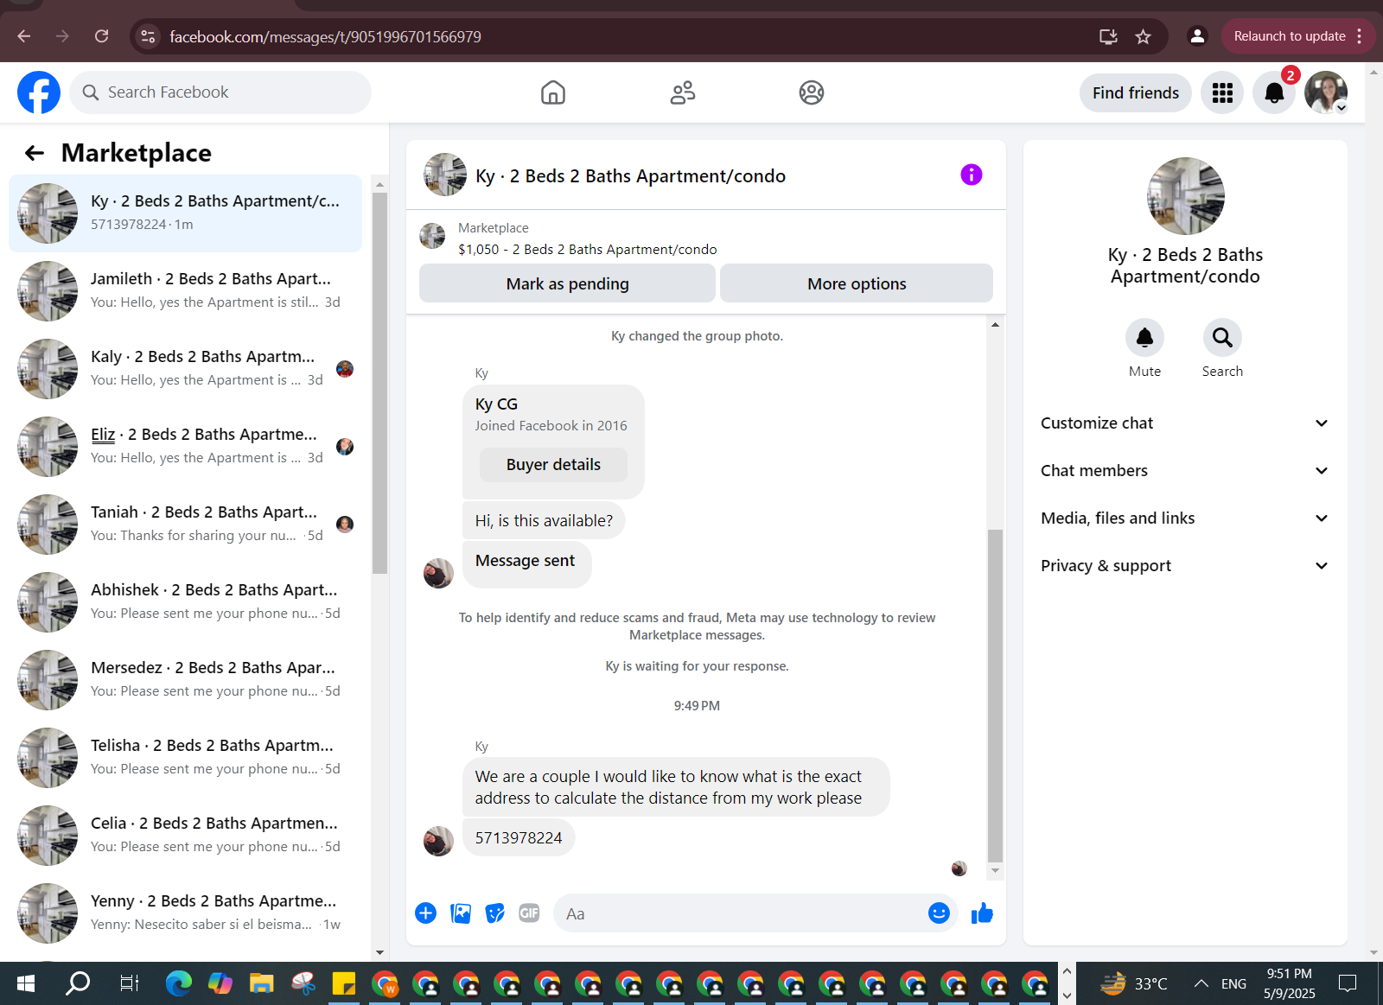Send a thumbs-up like

[x=982, y=913]
